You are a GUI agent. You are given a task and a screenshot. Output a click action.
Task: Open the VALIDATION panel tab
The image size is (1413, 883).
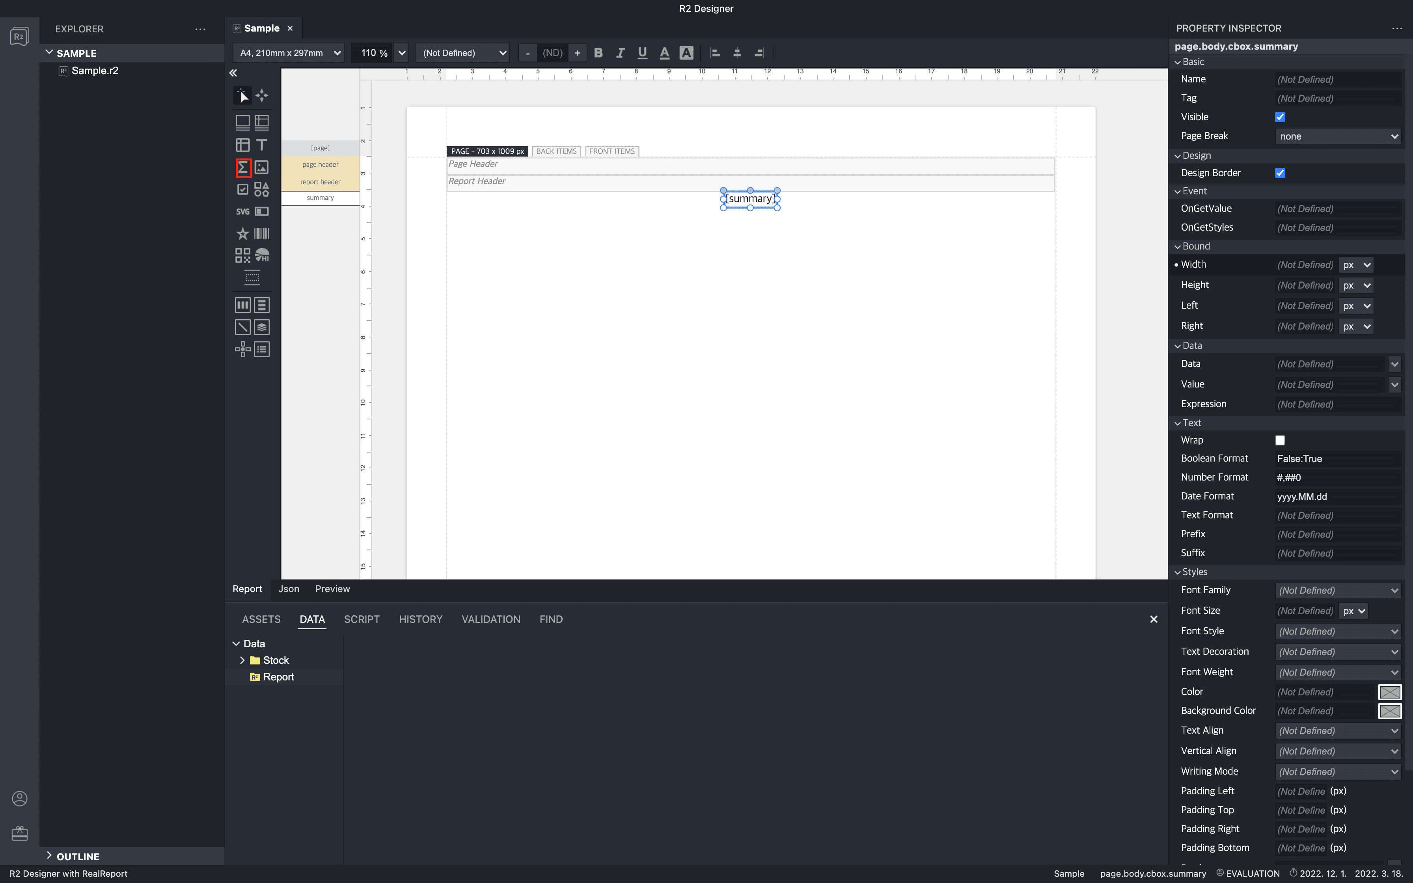(x=490, y=619)
